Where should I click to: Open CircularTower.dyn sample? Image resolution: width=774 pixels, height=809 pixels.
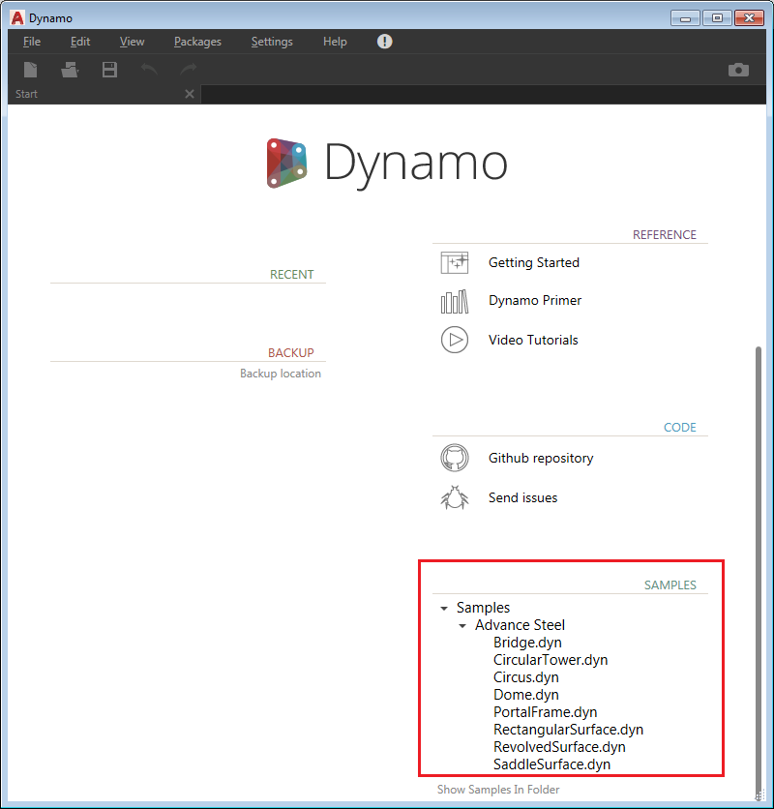click(551, 660)
